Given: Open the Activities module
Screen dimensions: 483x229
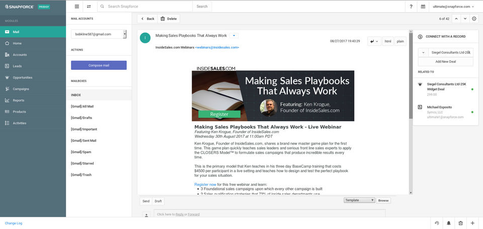Looking at the screenshot, I should click(x=33, y=123).
